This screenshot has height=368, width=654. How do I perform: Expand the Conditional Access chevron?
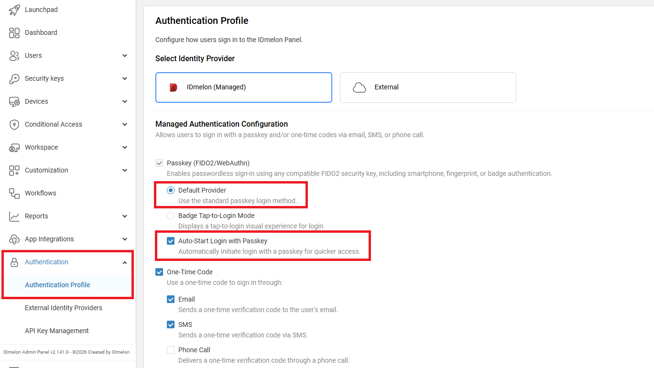point(125,124)
